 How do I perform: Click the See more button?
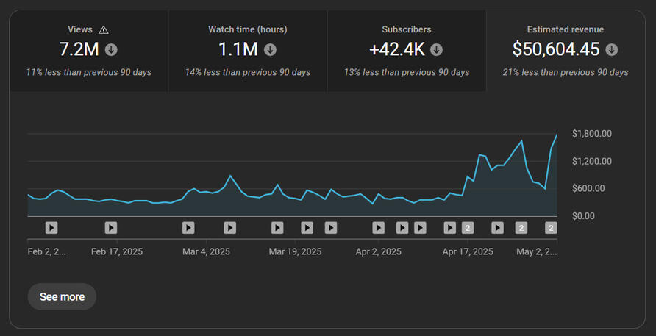62,297
